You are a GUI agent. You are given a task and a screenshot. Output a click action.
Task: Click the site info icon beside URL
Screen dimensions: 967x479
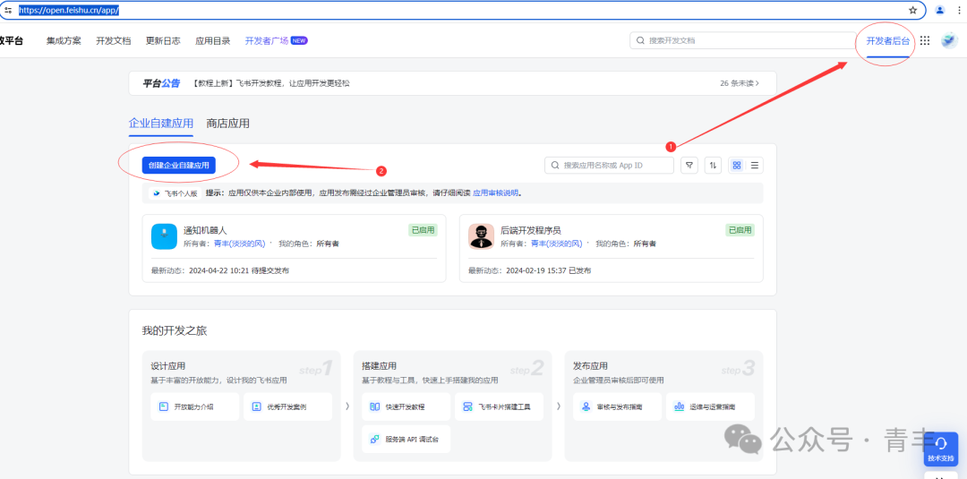pyautogui.click(x=8, y=10)
